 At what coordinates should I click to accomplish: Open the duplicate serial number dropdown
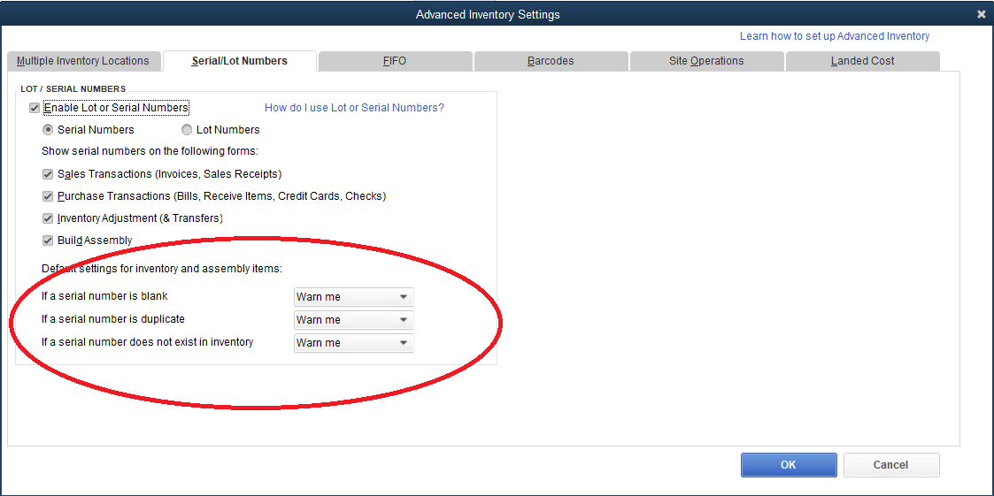point(353,320)
